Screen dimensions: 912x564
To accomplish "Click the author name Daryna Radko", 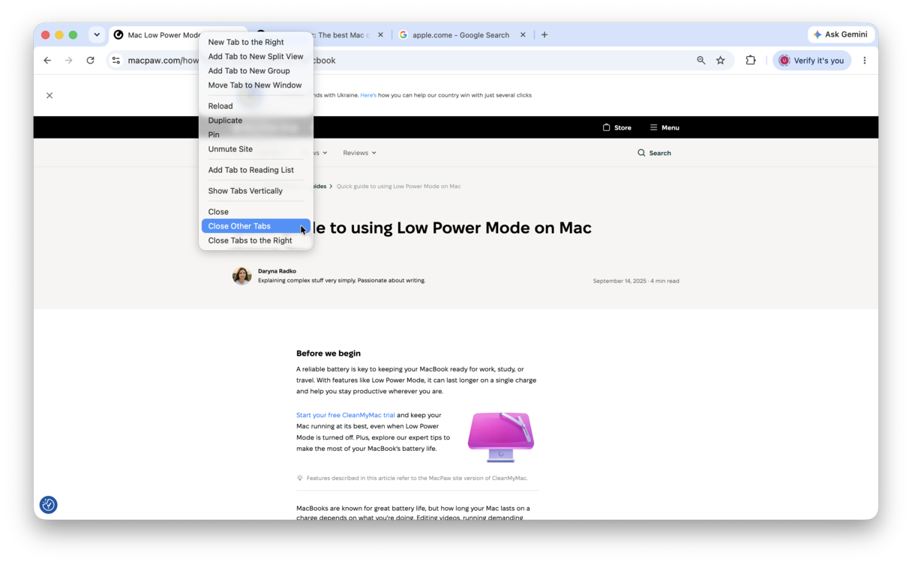I will coord(277,271).
